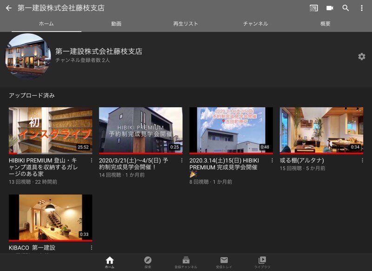The height and width of the screenshot is (271, 372).
Task: Open search with the magnifier icon
Action: (x=345, y=8)
